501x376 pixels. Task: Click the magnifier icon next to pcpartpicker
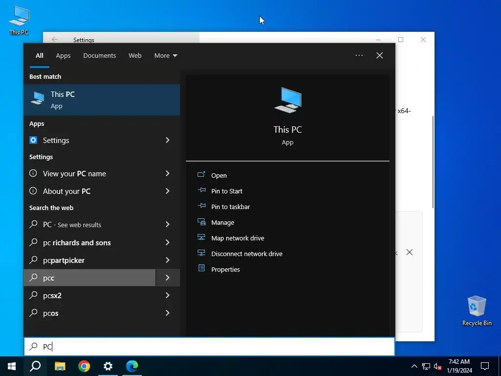click(x=33, y=260)
